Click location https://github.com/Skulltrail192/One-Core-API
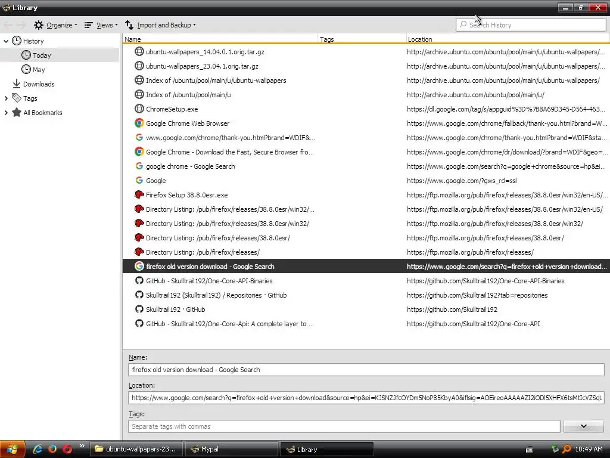This screenshot has width=610, height=458. pyautogui.click(x=474, y=324)
